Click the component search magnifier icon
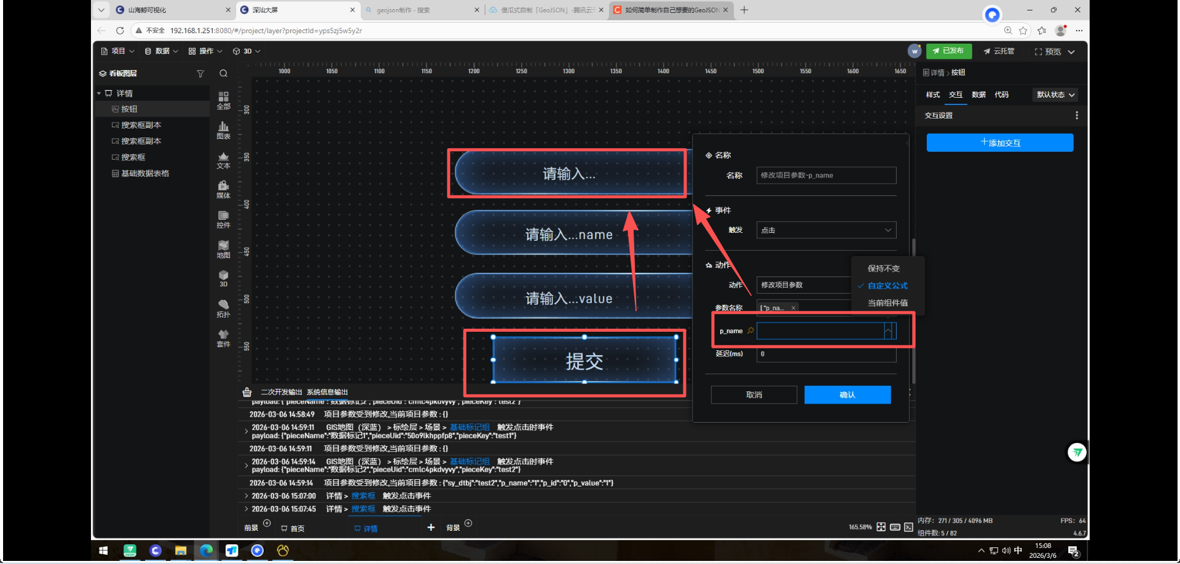The width and height of the screenshot is (1180, 564). [223, 74]
